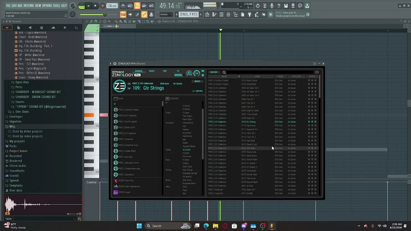The image size is (411, 231).
Task: Toggle the orange link-shaped toolbar button
Action: click(x=144, y=14)
